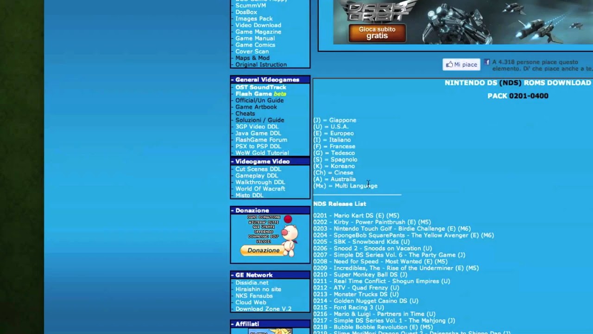Open the Maps & Mod link
The image size is (593, 334).
(252, 58)
